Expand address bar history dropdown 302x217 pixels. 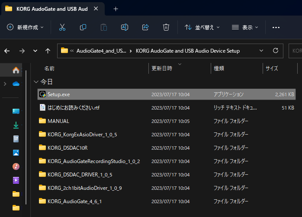click(261, 51)
